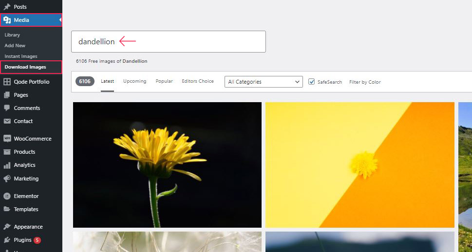Click the Contact envelope icon

[7, 121]
